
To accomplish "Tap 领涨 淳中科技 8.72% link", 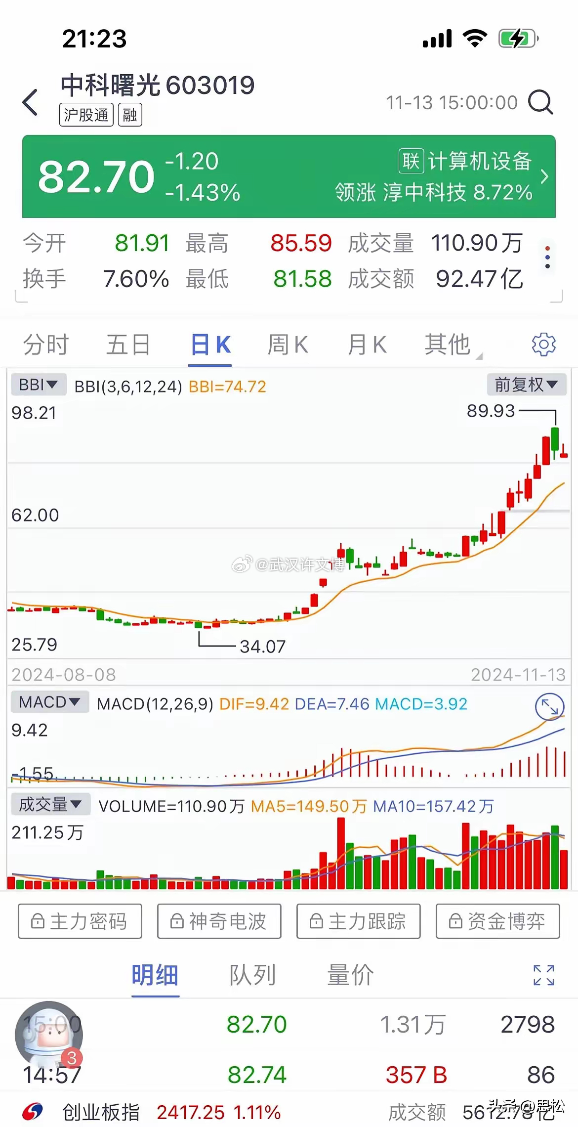I will click(434, 192).
